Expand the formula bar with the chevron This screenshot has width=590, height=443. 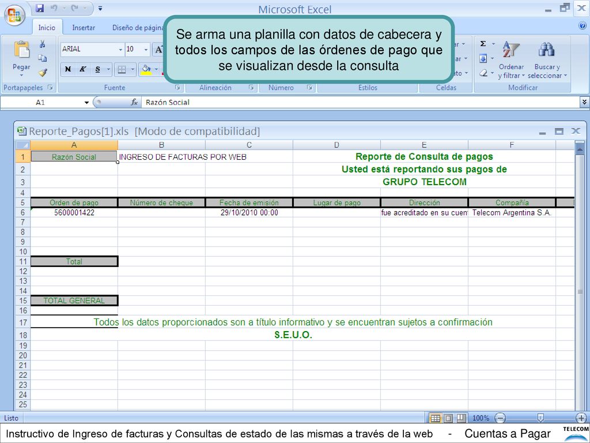pyautogui.click(x=584, y=102)
